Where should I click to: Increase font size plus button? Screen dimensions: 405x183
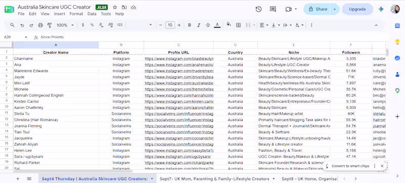(x=179, y=25)
